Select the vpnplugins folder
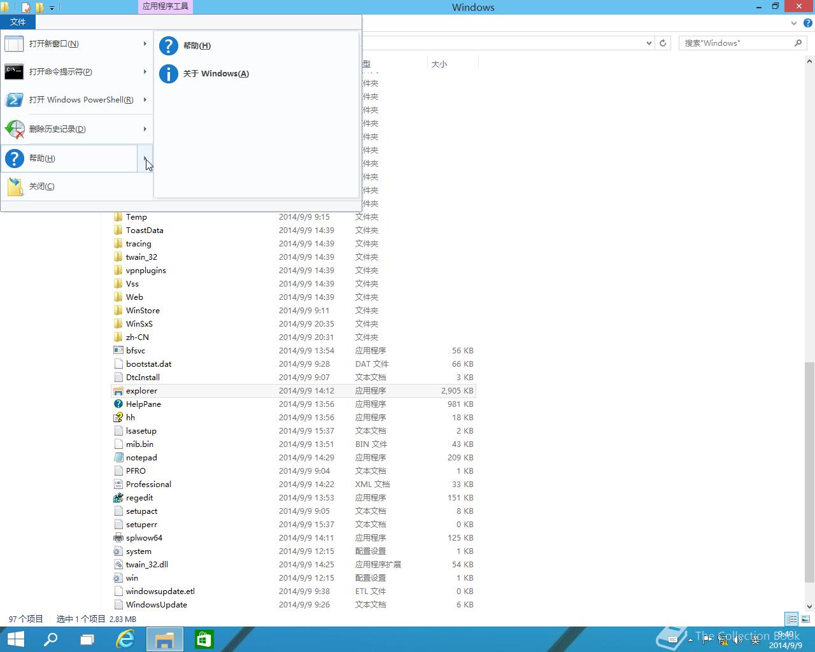The image size is (815, 652). coord(294,271)
